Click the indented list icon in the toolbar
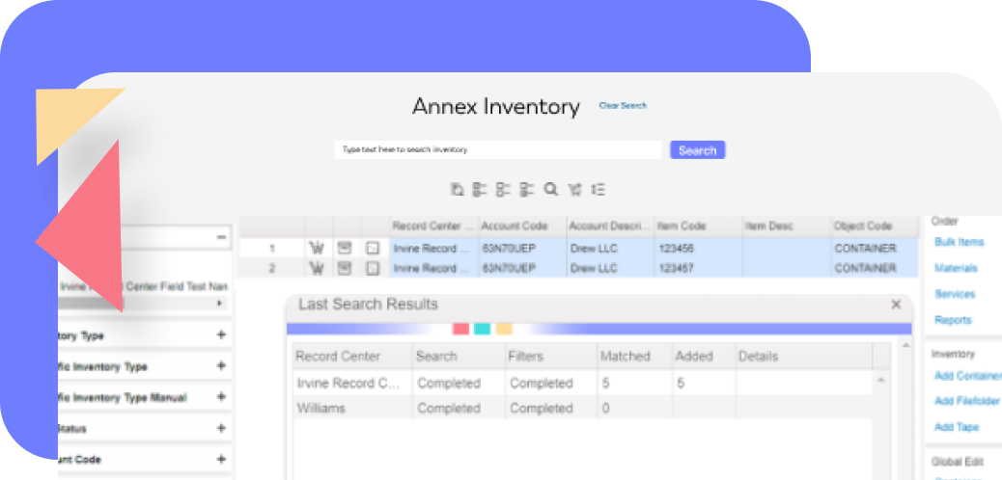Screen dimensions: 1002x480 click(x=598, y=189)
